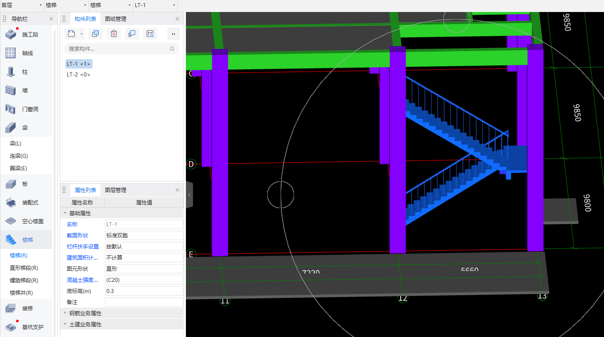Copy the selected component
The width and height of the screenshot is (604, 337).
(95, 34)
